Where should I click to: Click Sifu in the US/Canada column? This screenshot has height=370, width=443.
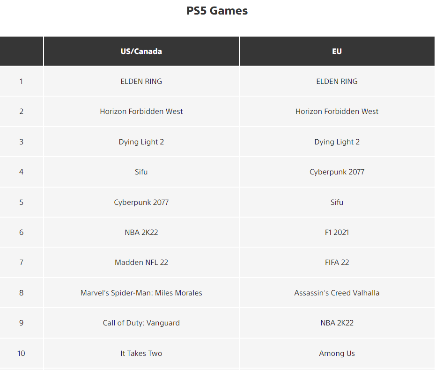pos(141,172)
